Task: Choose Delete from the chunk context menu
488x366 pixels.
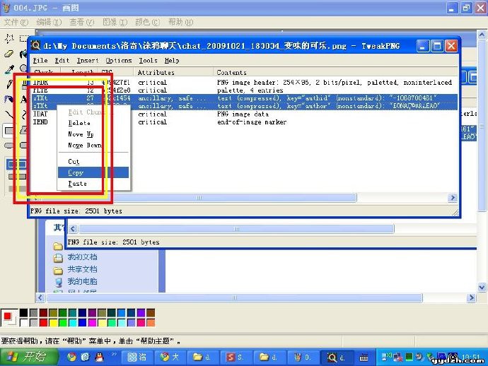Action: 79,123
